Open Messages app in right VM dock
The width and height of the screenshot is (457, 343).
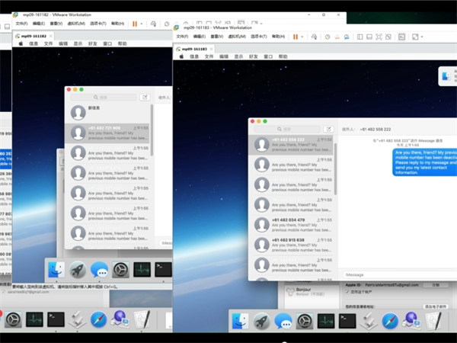click(x=284, y=322)
